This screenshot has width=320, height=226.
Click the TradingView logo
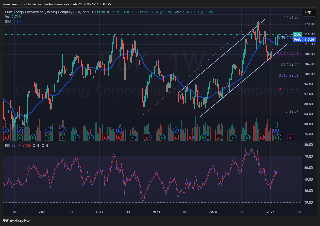pyautogui.click(x=16, y=221)
